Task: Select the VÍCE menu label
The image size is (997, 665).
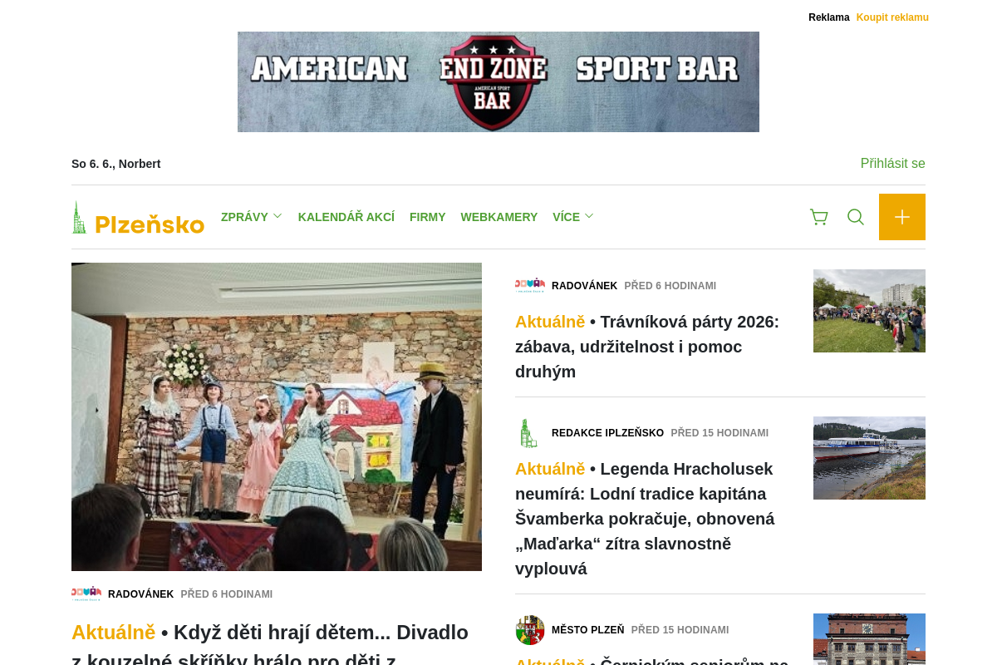Action: point(567,217)
